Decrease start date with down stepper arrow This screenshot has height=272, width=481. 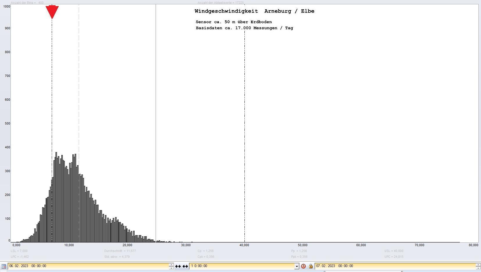[x=171, y=268]
